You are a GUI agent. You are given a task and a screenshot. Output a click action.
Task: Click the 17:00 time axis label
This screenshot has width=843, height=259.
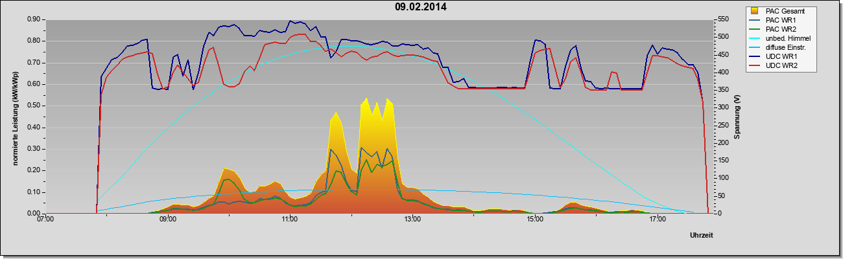pyautogui.click(x=657, y=220)
